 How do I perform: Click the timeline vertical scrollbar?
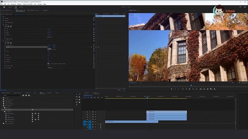tap(236, 111)
